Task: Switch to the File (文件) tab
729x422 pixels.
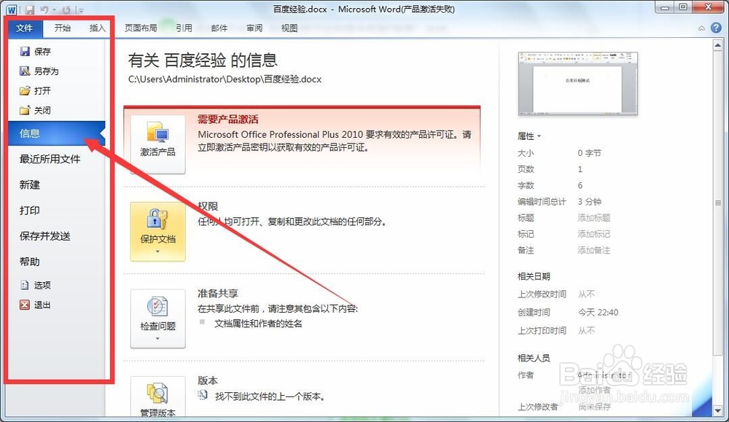Action: (x=24, y=28)
